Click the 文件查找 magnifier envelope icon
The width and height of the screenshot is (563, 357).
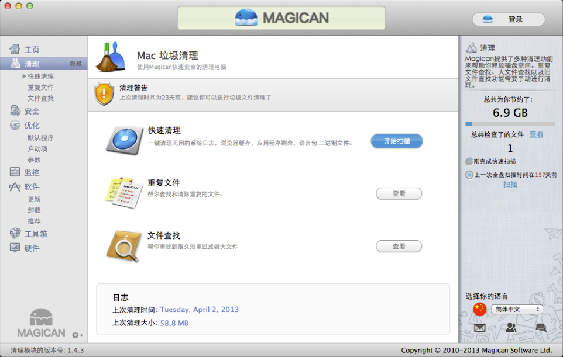click(123, 246)
